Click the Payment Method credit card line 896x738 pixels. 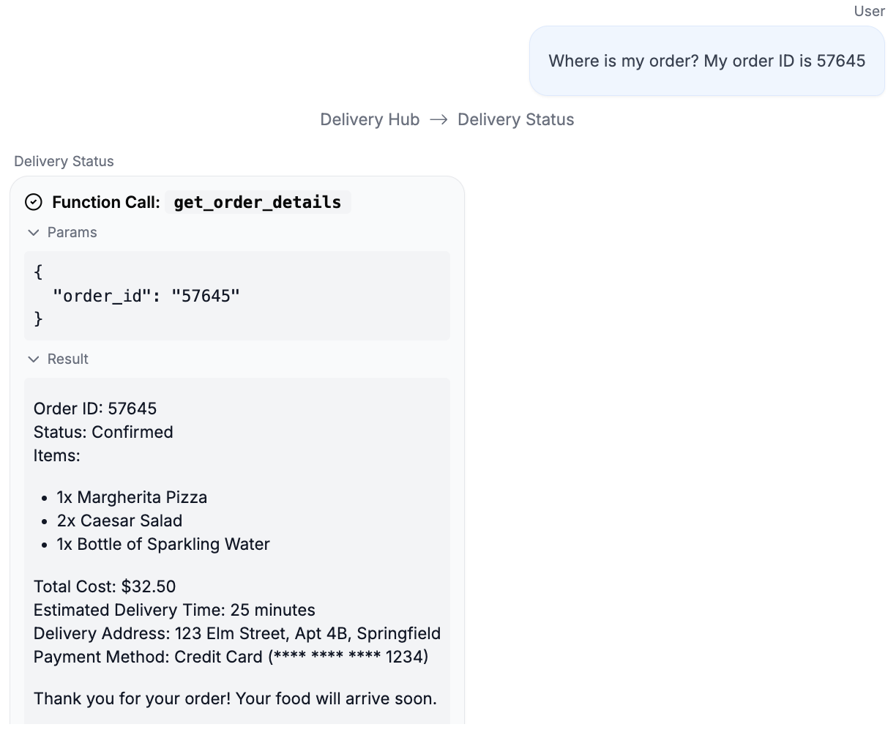(x=231, y=657)
